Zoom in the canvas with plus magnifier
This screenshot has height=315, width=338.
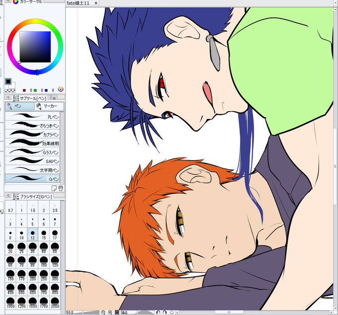coord(110,312)
